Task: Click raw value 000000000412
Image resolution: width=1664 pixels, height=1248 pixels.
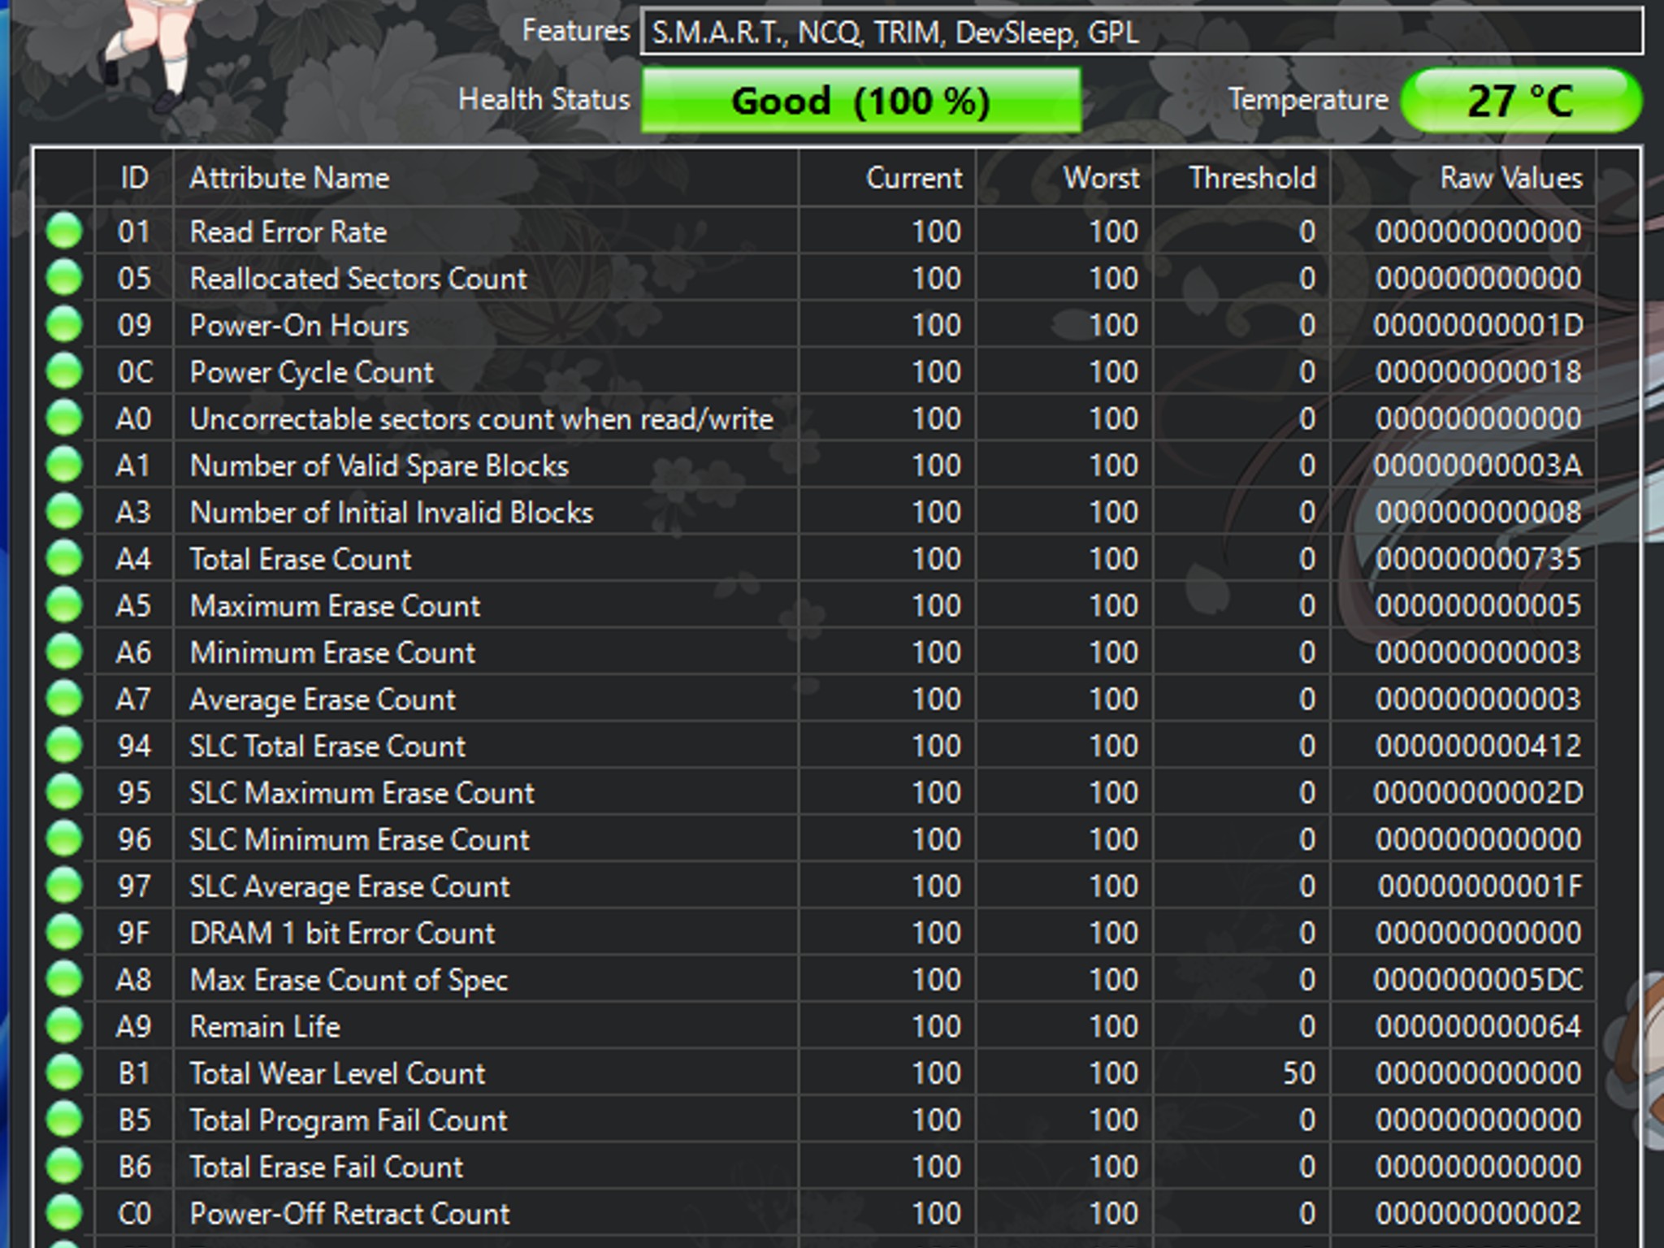Action: (1478, 746)
